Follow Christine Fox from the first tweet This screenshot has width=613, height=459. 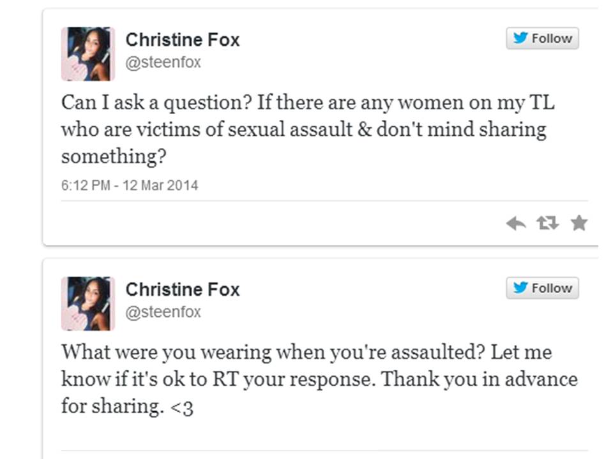543,38
